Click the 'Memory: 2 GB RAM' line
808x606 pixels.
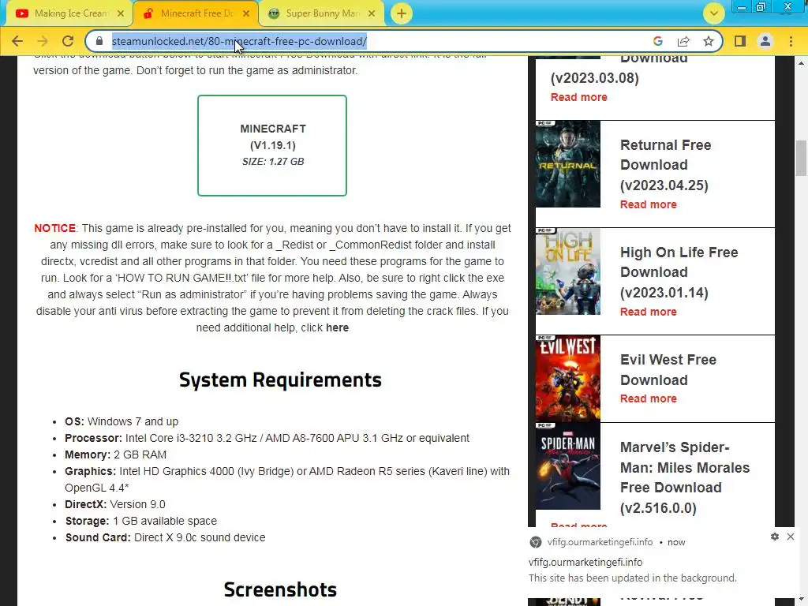pos(115,454)
